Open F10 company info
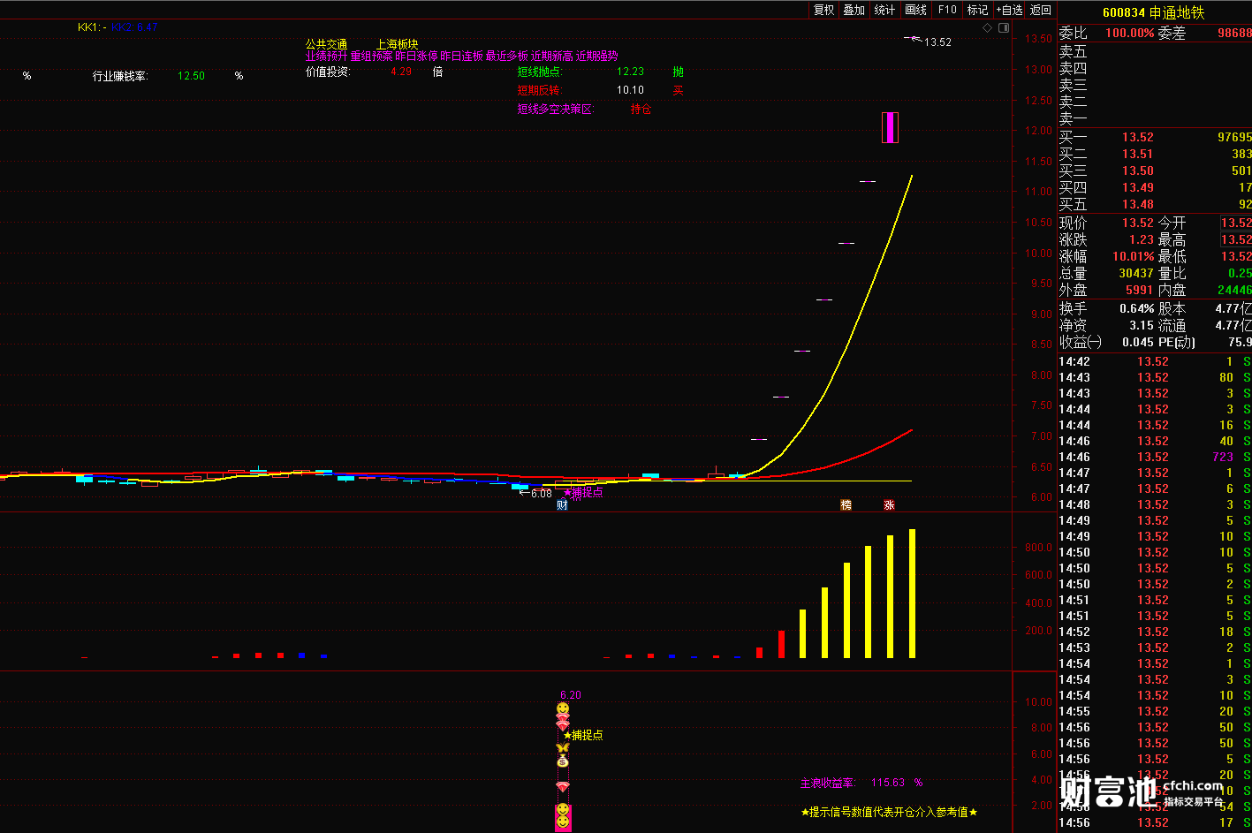 (947, 10)
